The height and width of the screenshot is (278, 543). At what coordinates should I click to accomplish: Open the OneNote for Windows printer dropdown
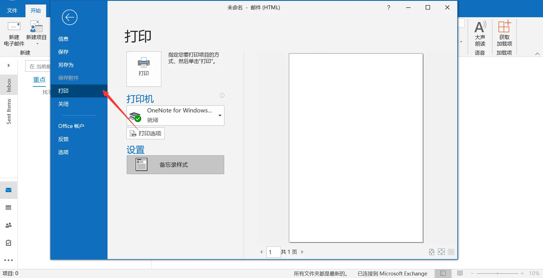pyautogui.click(x=175, y=116)
